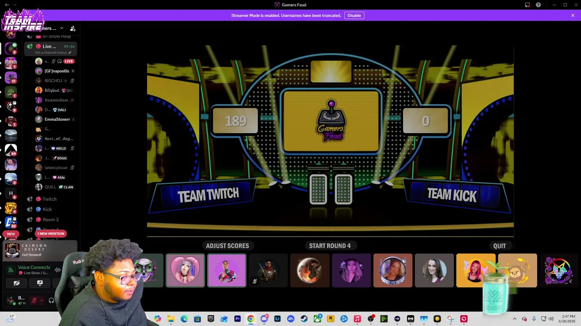Open Voice Connected connection info icon
Screen dimensions: 581x326
pos(10,270)
